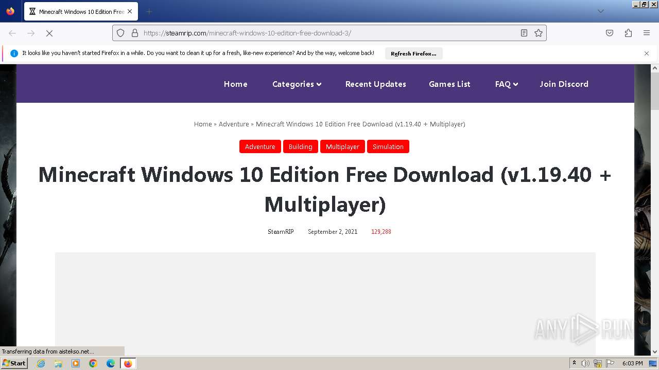The height and width of the screenshot is (370, 659).
Task: Open the Action Center flag icon
Action: click(x=610, y=363)
